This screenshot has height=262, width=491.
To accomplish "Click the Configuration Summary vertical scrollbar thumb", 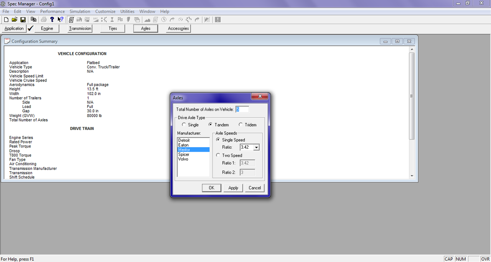I will pos(412,96).
